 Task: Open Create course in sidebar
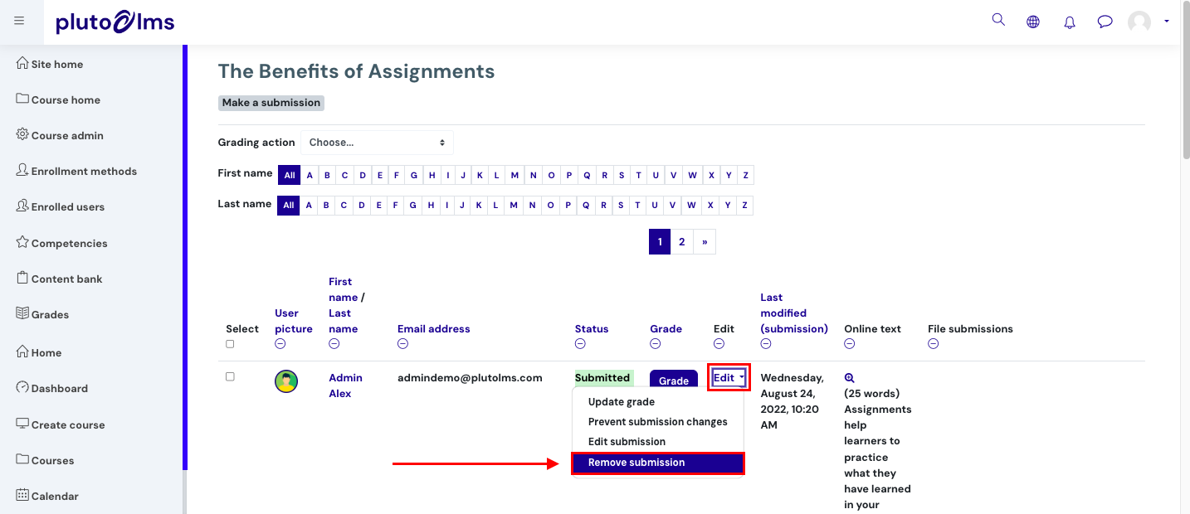[x=61, y=424]
